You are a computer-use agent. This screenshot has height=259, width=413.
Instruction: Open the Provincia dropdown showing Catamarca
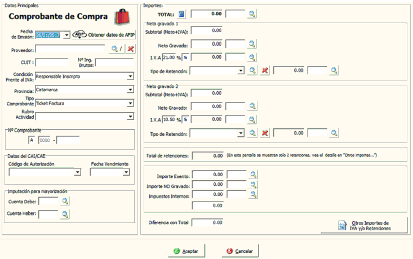pos(130,90)
